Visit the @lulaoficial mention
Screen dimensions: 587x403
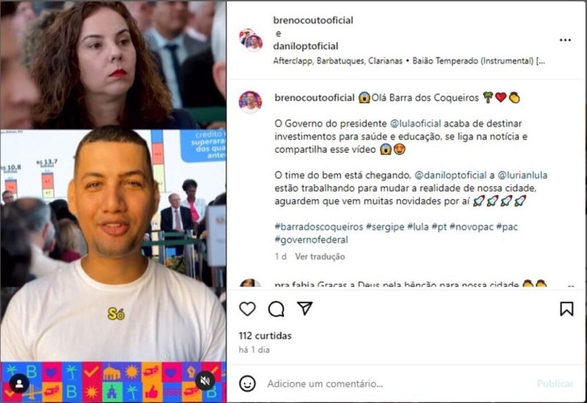(x=415, y=124)
